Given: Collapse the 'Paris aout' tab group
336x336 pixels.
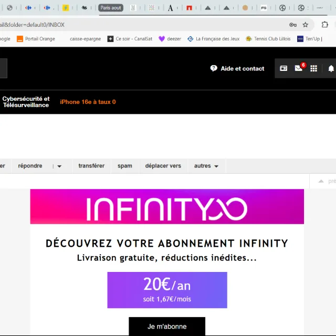Looking at the screenshot, I should (111, 8).
